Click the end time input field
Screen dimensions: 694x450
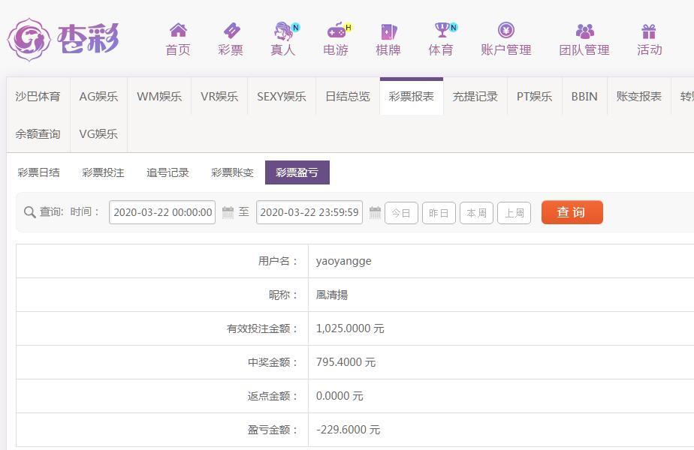(309, 212)
